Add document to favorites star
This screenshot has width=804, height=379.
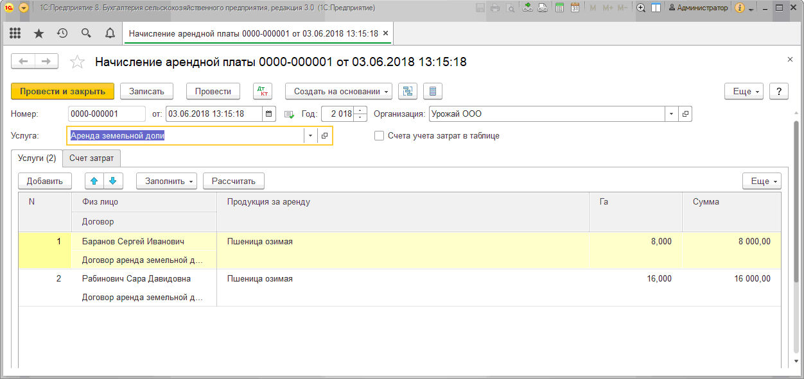77,62
